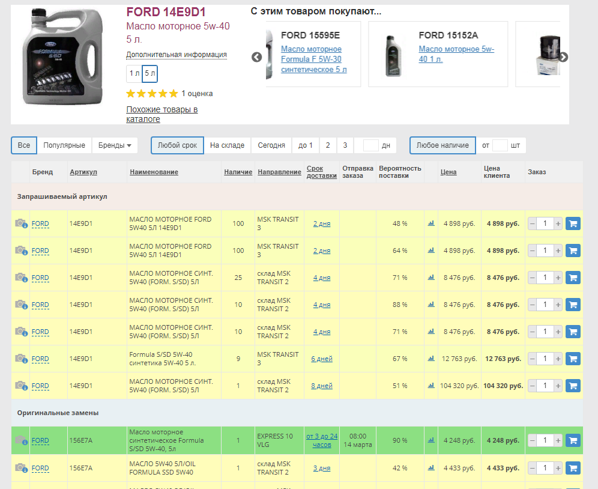This screenshot has width=598, height=489.
Task: Open price chart for the 4 248 руб. row
Action: [x=431, y=440]
